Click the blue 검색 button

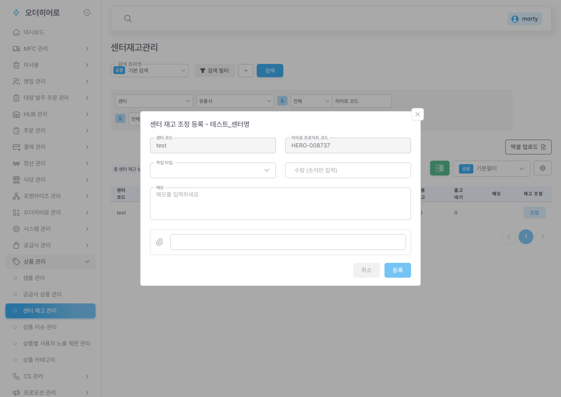[x=270, y=71]
